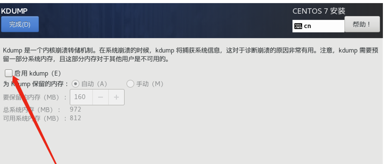Select the cn keyboard layout indicator text
386x164 pixels.
click(x=307, y=26)
